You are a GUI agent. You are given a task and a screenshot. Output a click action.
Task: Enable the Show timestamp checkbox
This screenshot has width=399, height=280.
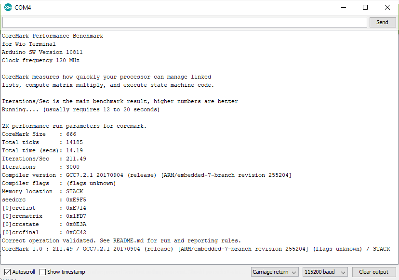43,272
